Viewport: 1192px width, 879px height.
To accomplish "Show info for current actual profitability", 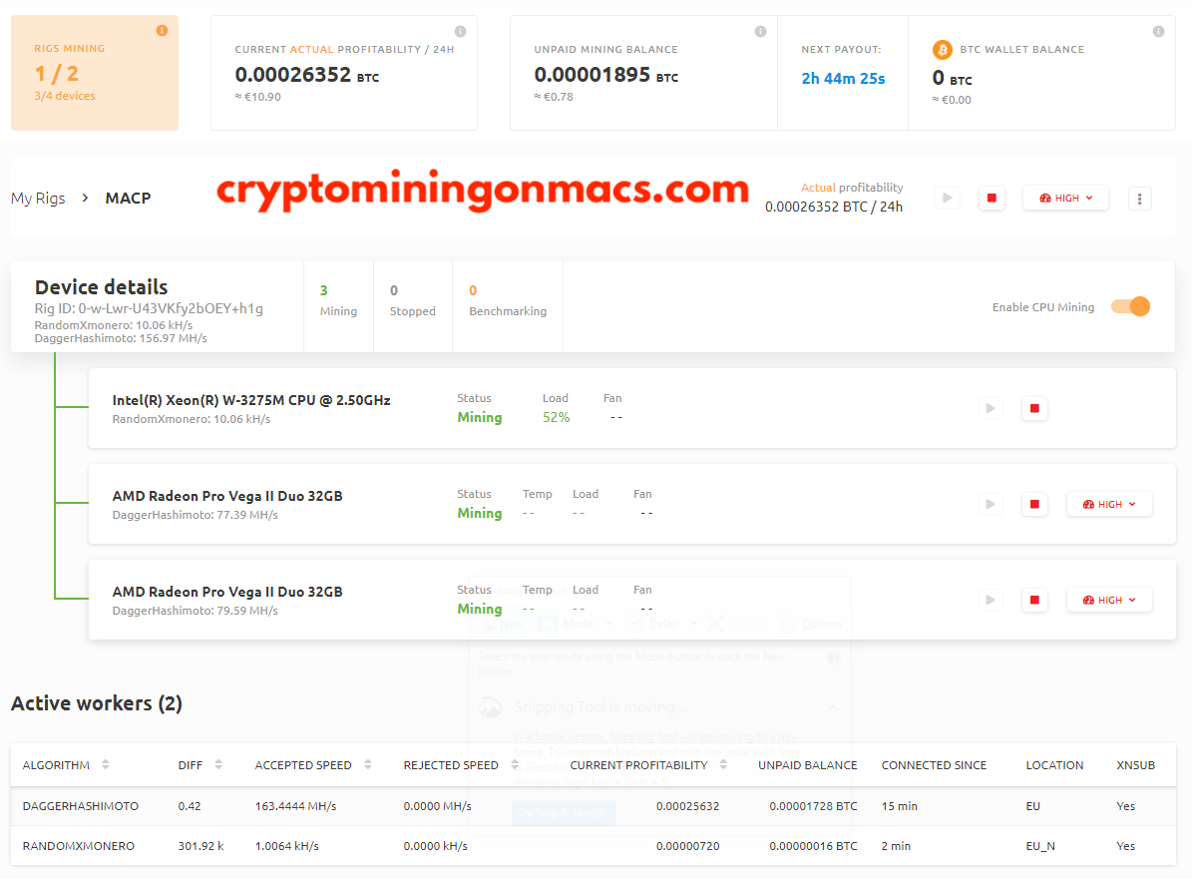I will tap(460, 31).
